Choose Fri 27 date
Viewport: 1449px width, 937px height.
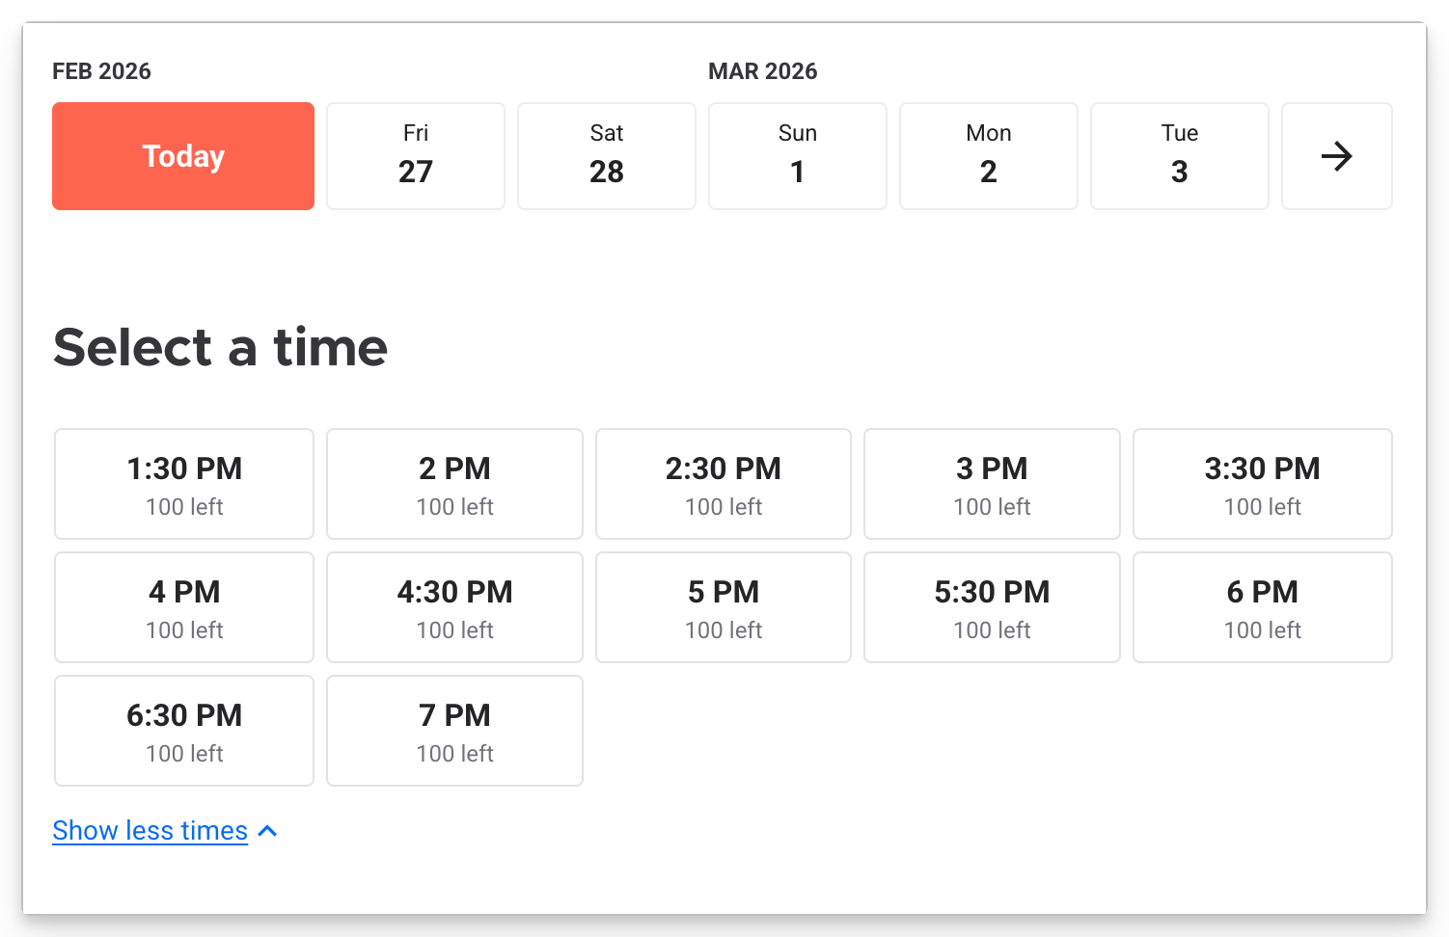[x=416, y=156]
